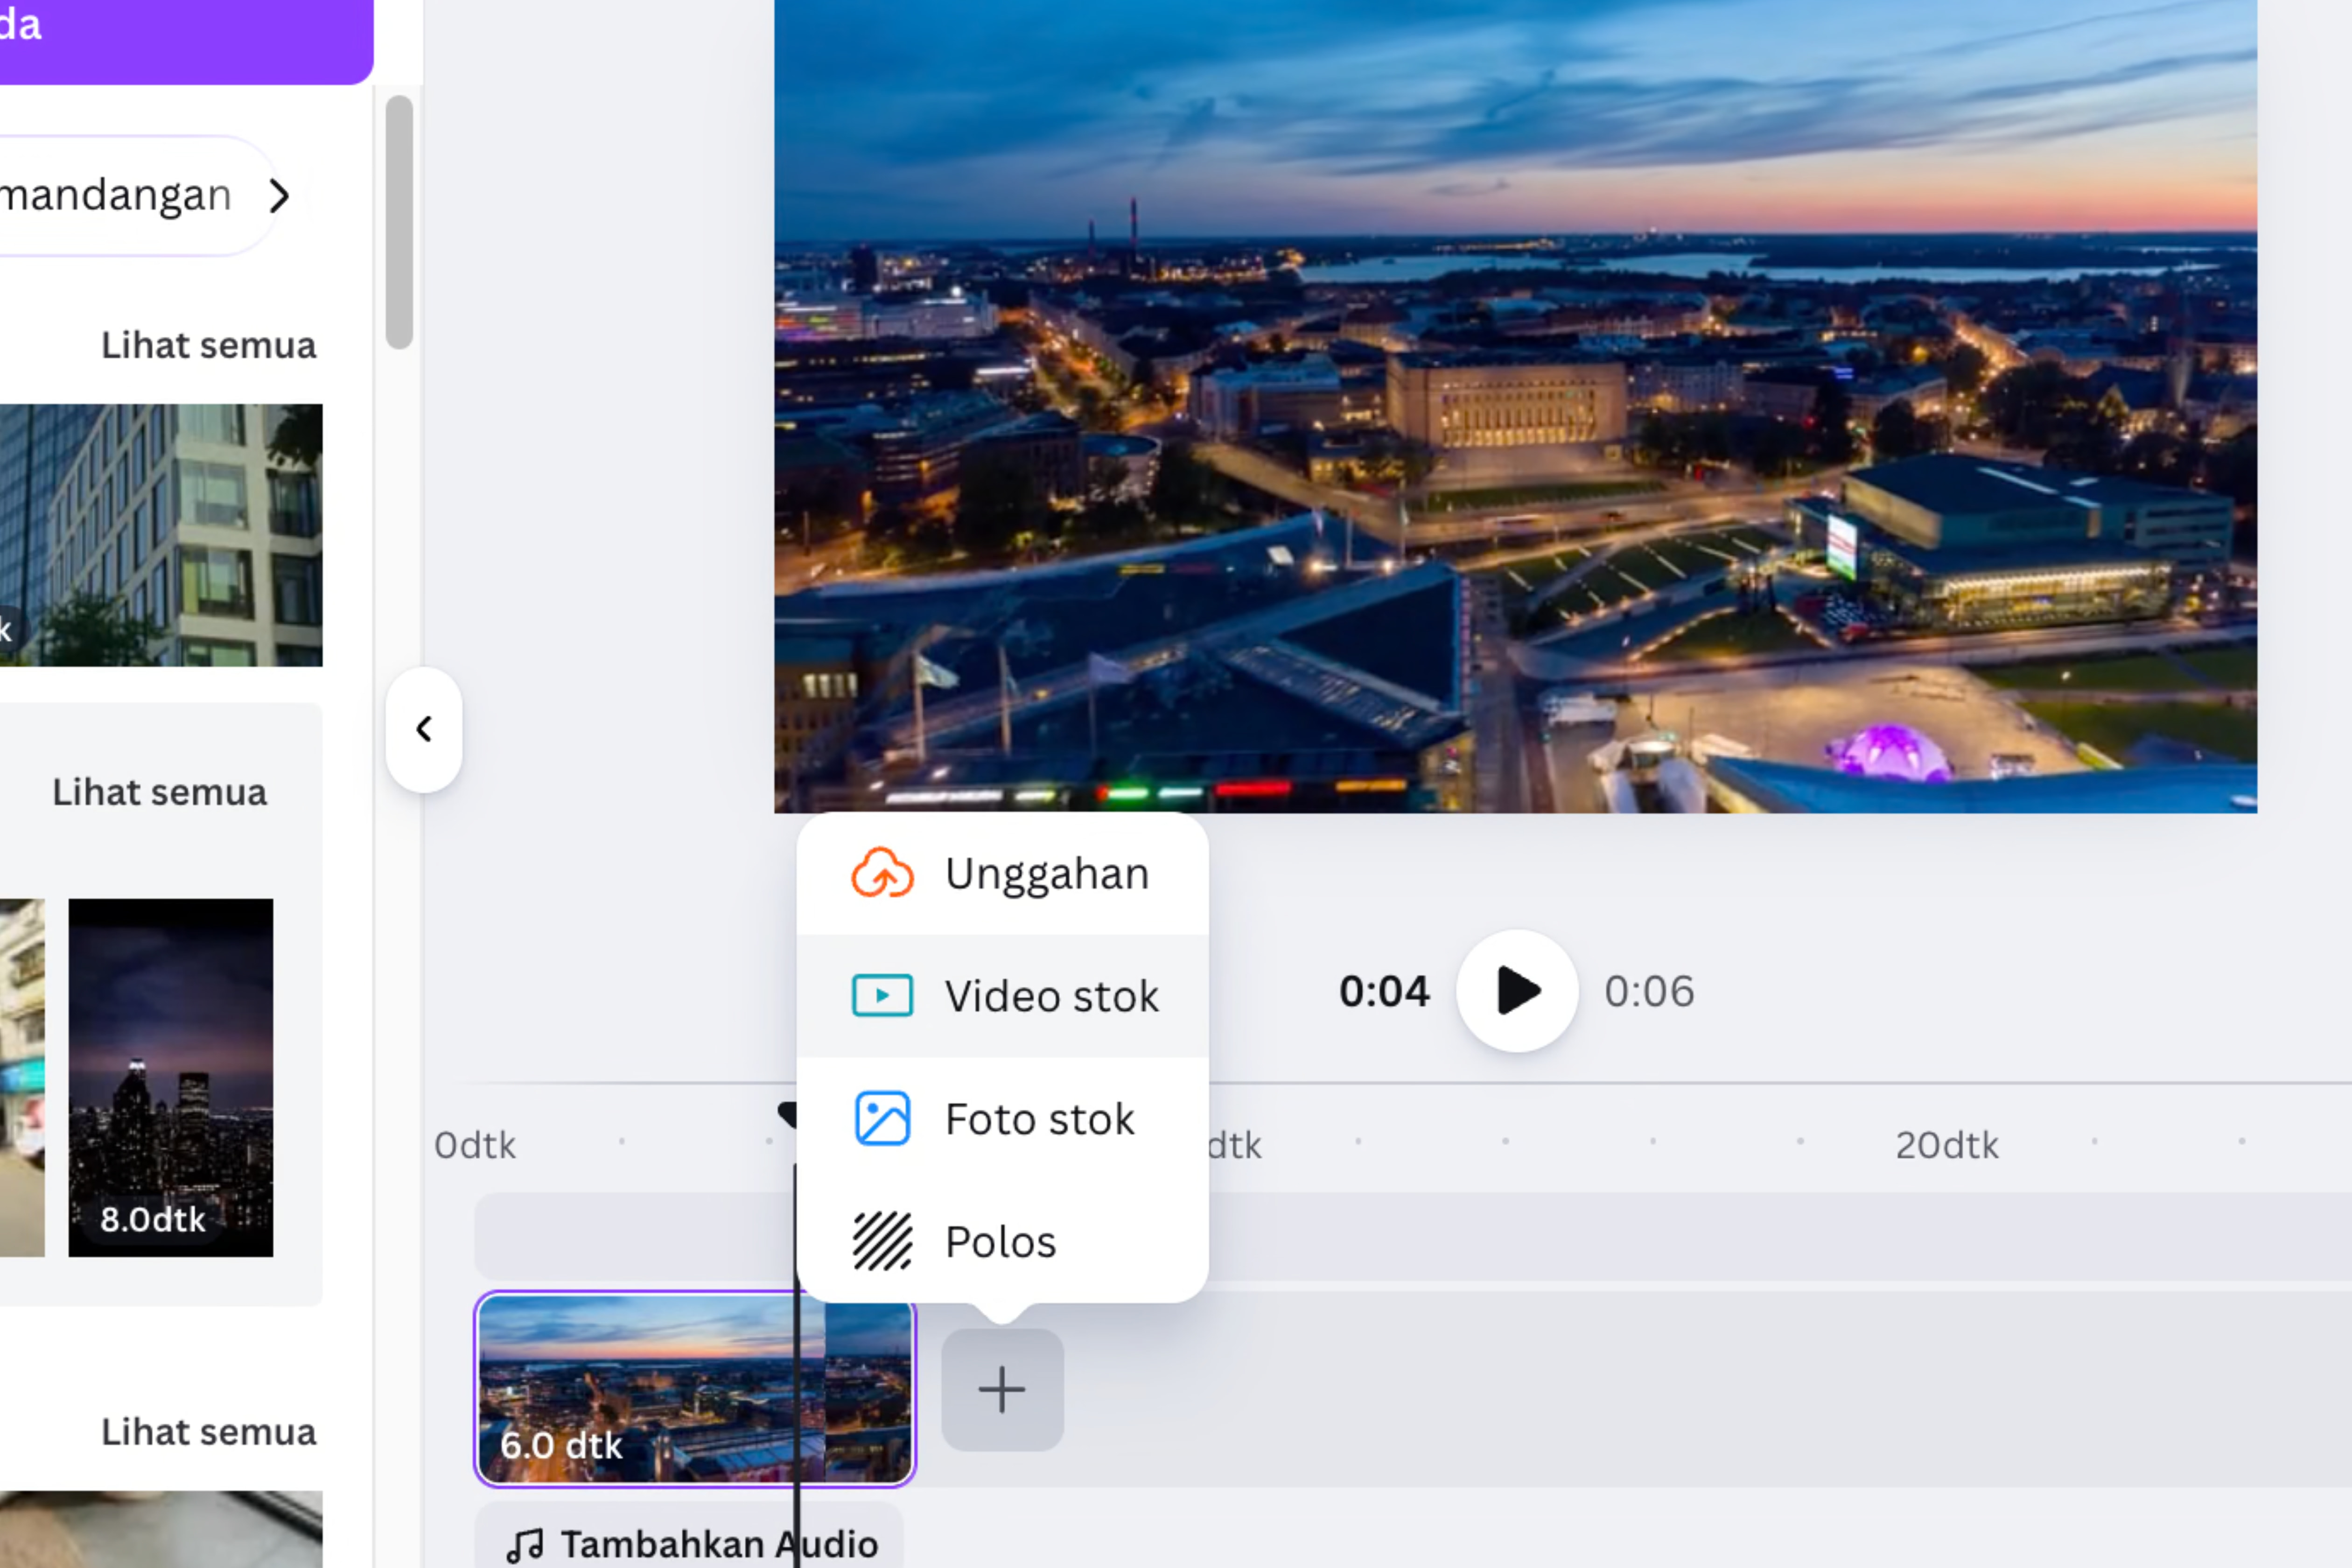Viewport: 2352px width, 1568px height.
Task: Click the Unggahan cloud upload icon
Action: (883, 872)
